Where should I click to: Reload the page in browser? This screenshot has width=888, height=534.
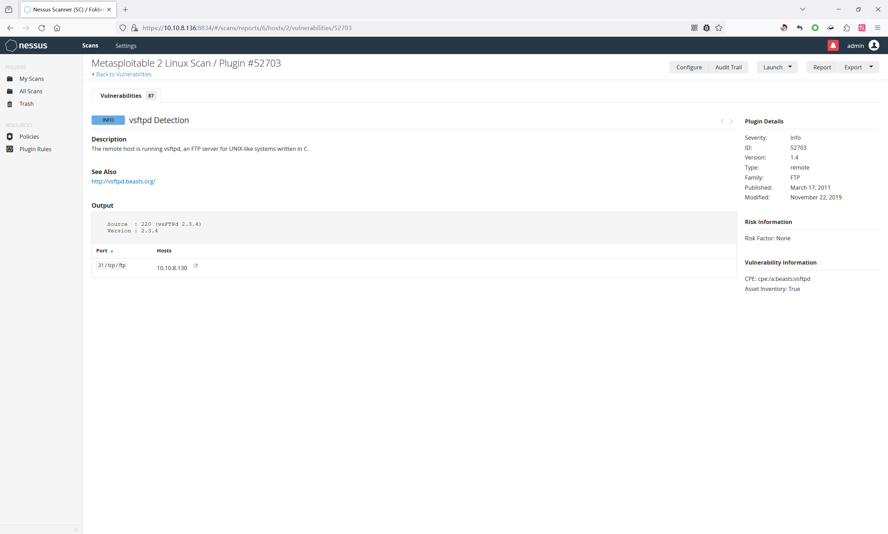[x=41, y=28]
